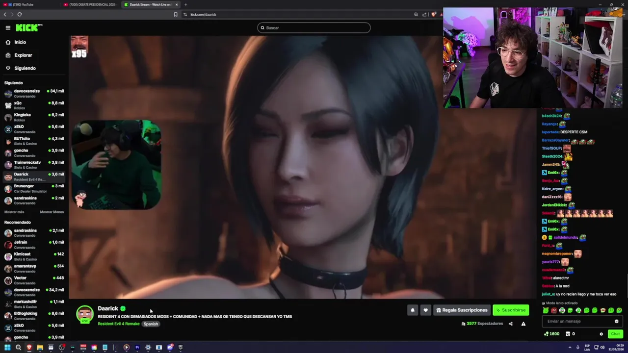
Task: Open davooxeneize channel in Siguiendo list
Action: [x=34, y=93]
